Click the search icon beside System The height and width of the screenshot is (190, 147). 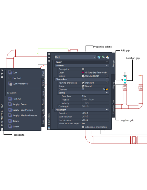(107, 76)
